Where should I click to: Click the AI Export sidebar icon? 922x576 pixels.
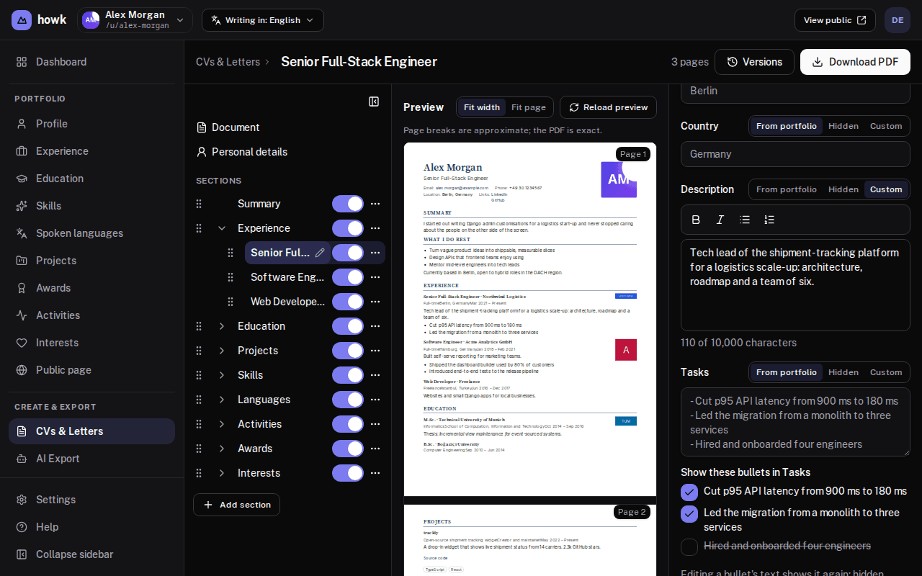[x=22, y=459]
